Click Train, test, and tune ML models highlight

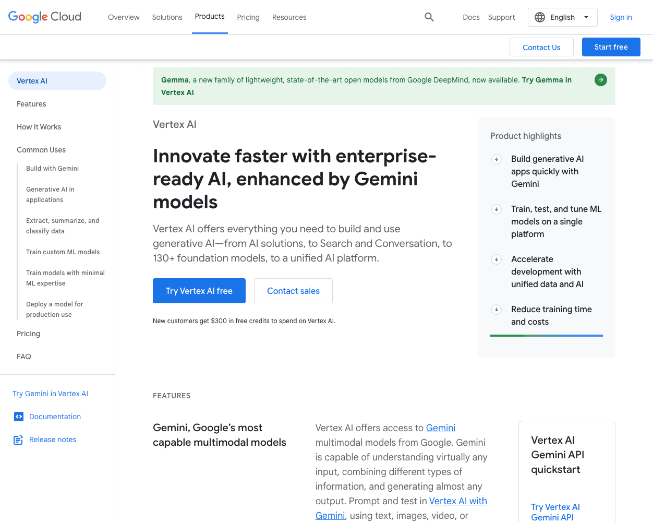pos(556,221)
